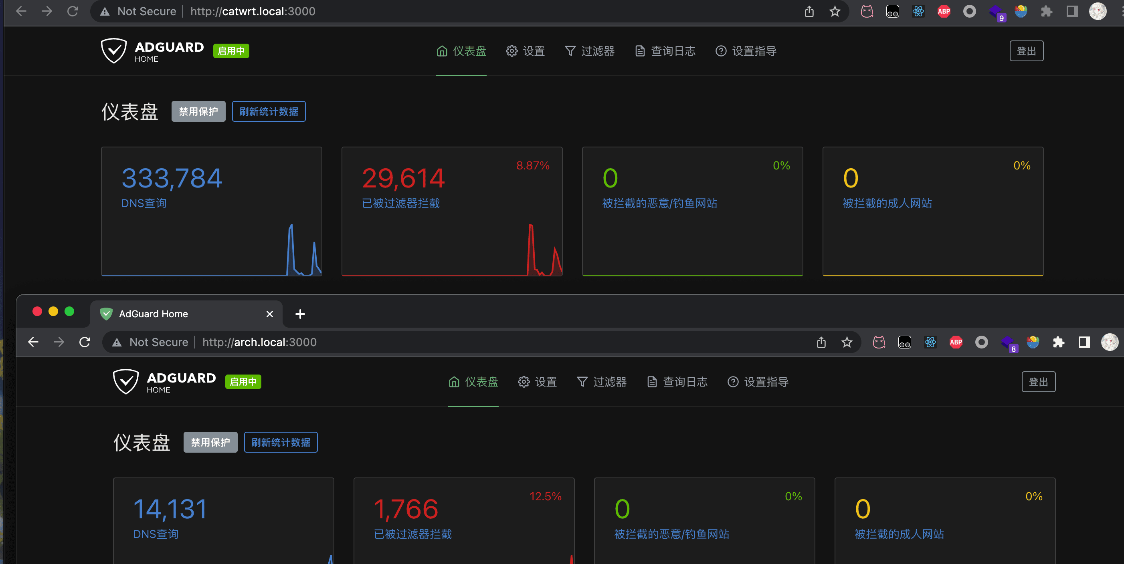Screen dimensions: 1124x564
Task: Select the AdGuard Home browser tab
Action: pyautogui.click(x=186, y=314)
